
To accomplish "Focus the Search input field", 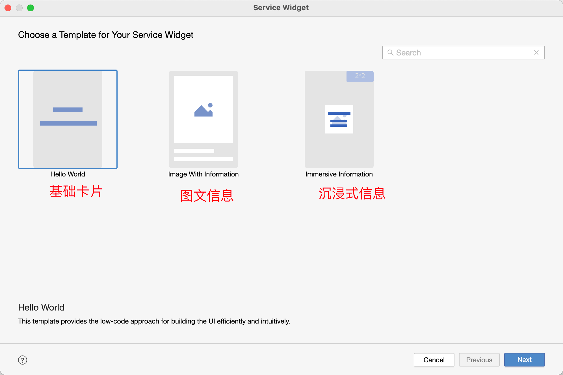I will [x=464, y=53].
